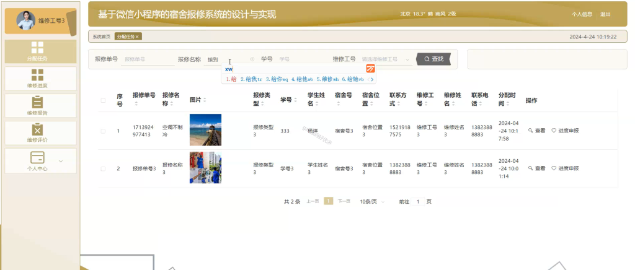Open 维修进度 sidebar icon

tap(37, 75)
